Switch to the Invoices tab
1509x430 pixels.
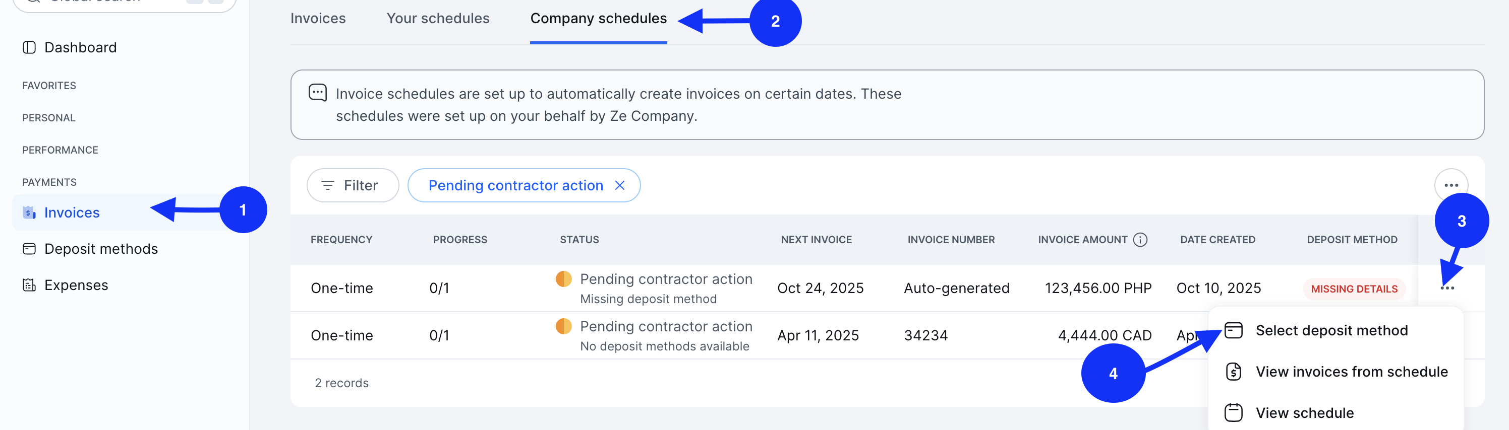(318, 18)
